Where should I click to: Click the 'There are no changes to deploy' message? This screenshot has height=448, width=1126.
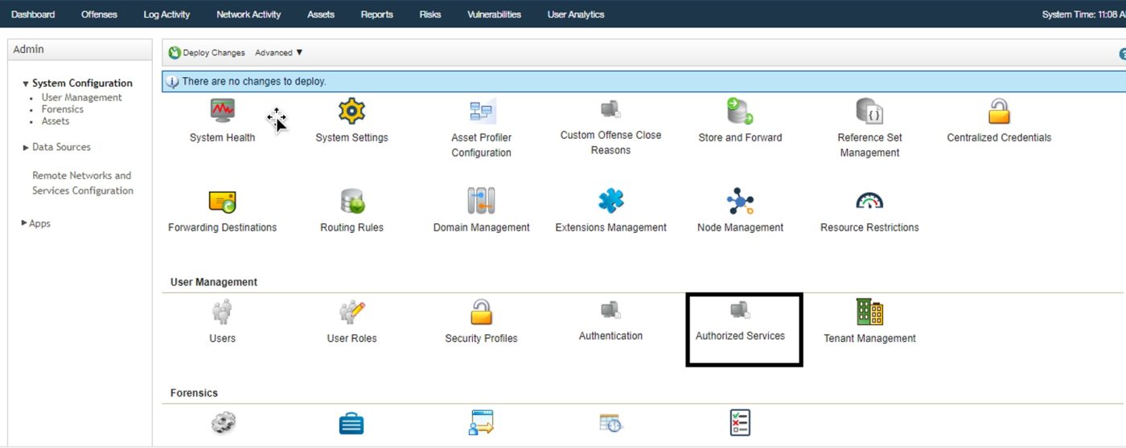254,82
